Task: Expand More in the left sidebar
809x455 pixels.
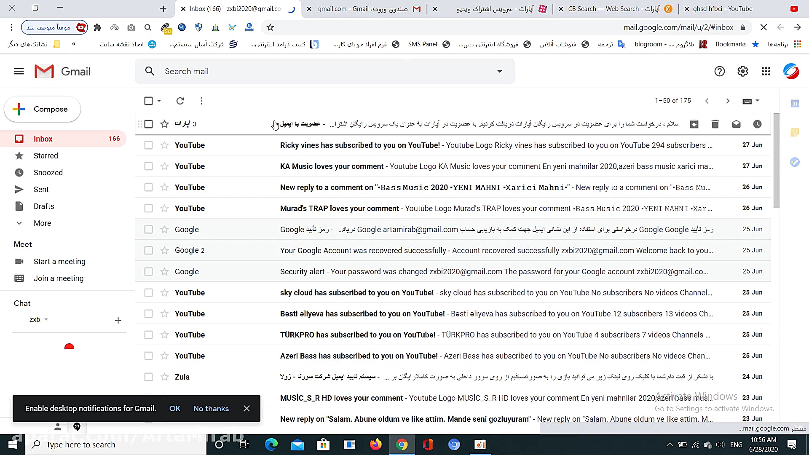Action: point(42,223)
